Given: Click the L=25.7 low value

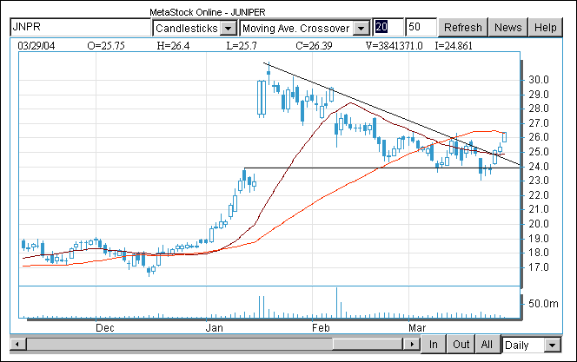Looking at the screenshot, I should pyautogui.click(x=242, y=46).
